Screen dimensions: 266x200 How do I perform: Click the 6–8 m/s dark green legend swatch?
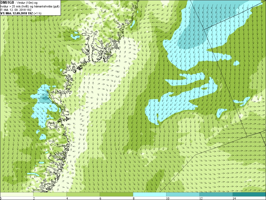(x=117, y=194)
